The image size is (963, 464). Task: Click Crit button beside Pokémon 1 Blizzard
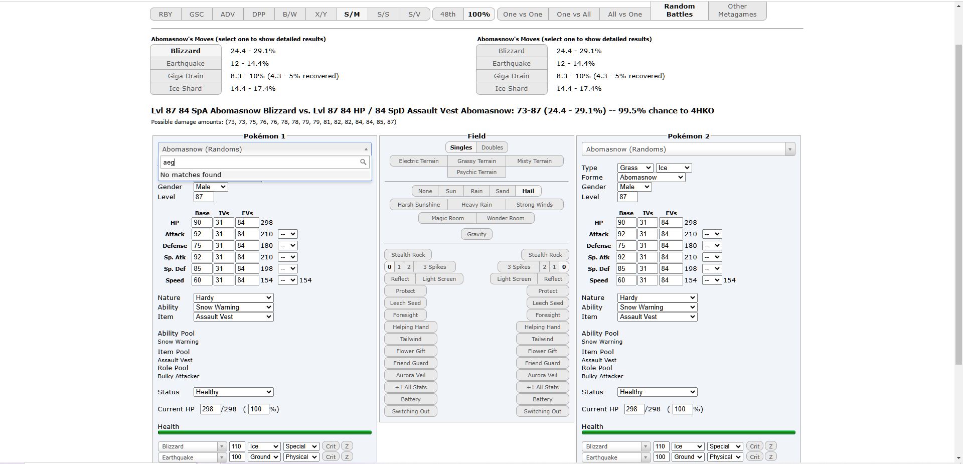(x=331, y=446)
